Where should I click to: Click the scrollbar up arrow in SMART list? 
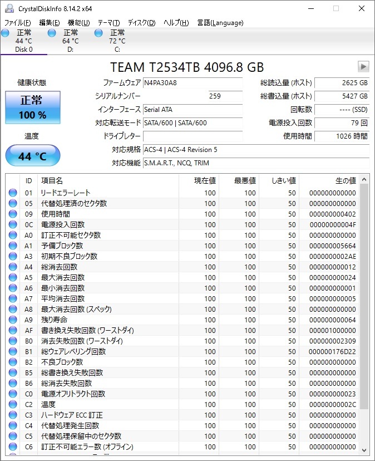(x=364, y=179)
